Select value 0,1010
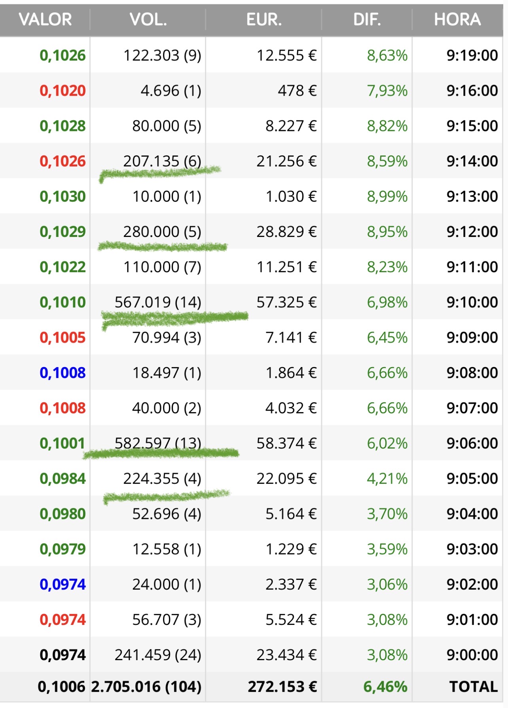This screenshot has width=508, height=708. pos(63,302)
